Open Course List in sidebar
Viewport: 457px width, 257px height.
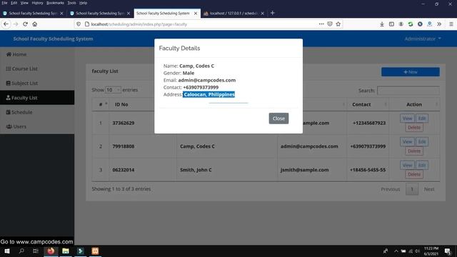[37, 69]
